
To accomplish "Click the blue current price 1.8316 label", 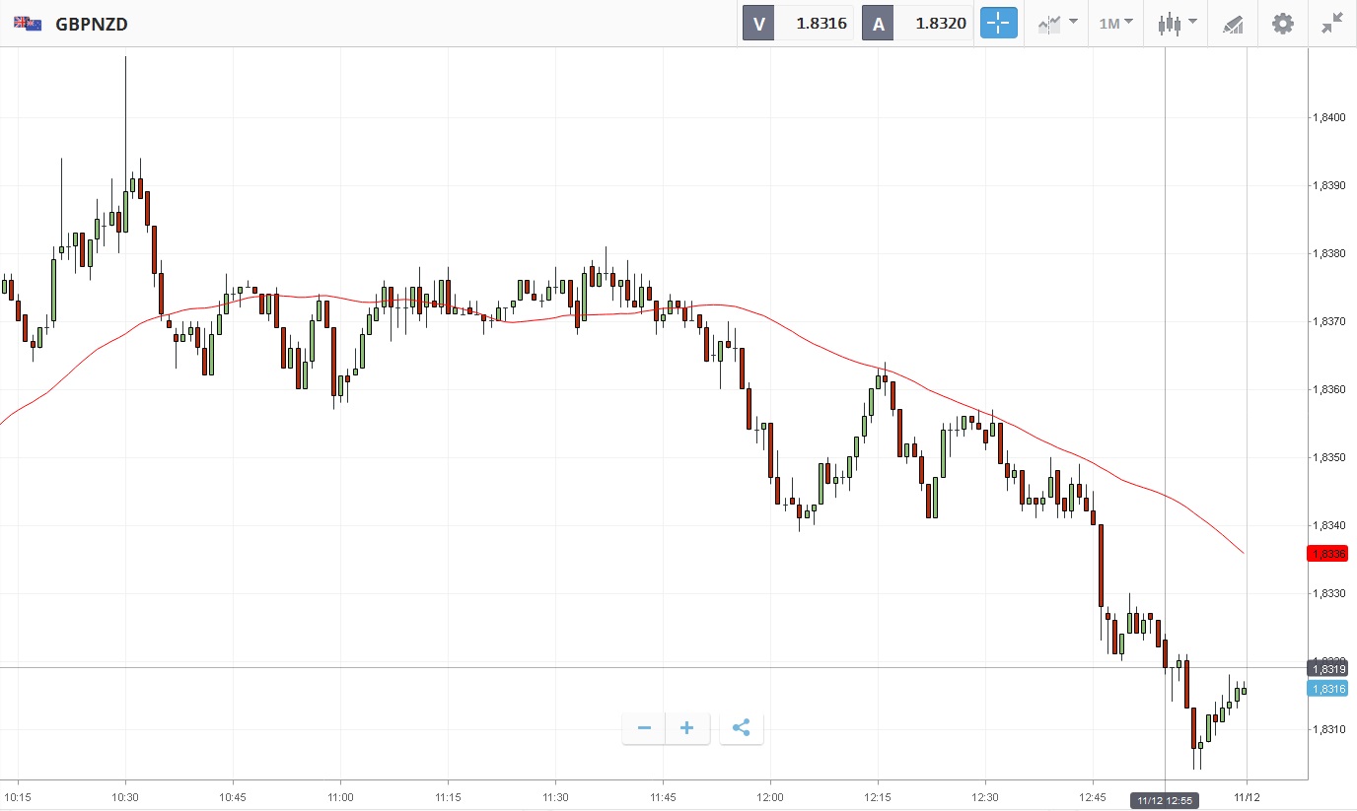I will 1328,689.
